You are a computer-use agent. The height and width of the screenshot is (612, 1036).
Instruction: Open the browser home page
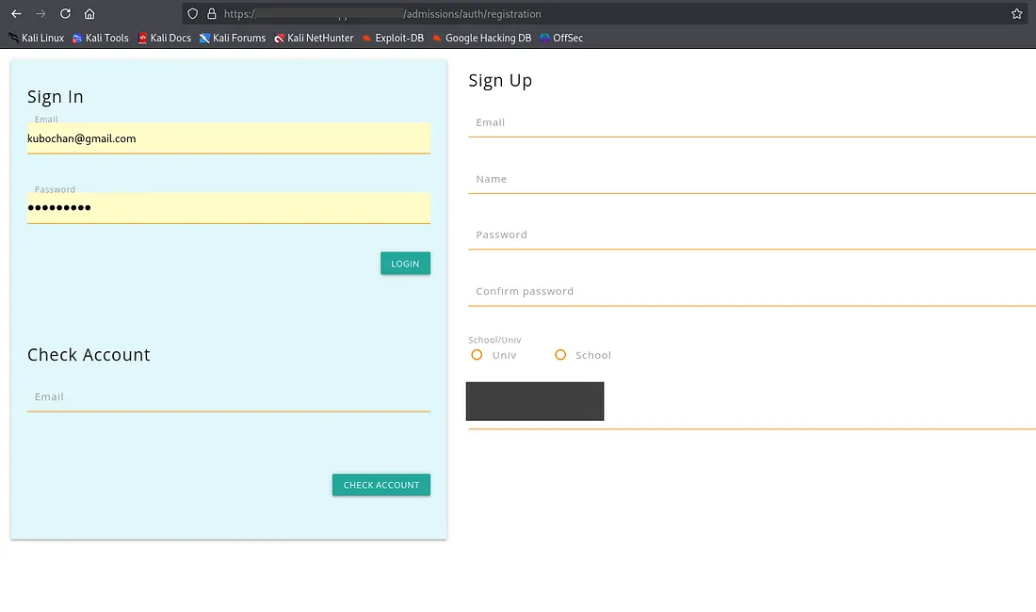tap(89, 14)
